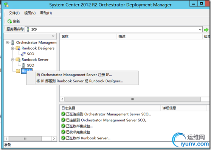Collapse the Runbook Designers node
The image size is (211, 150).
click(12, 48)
